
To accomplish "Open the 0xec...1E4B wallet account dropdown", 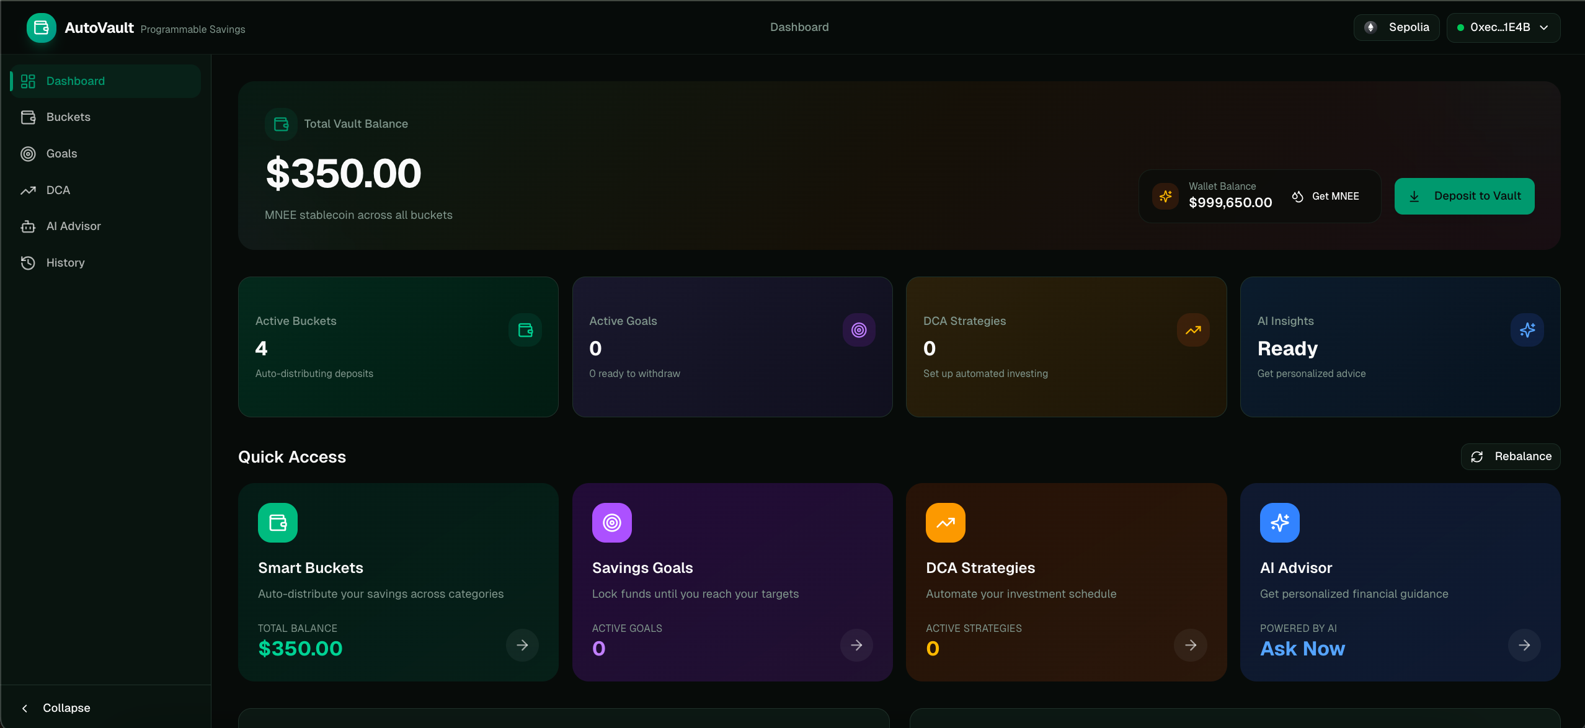I will click(1503, 28).
